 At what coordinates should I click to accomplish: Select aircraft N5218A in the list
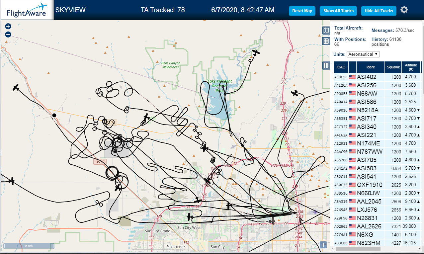tap(377, 110)
